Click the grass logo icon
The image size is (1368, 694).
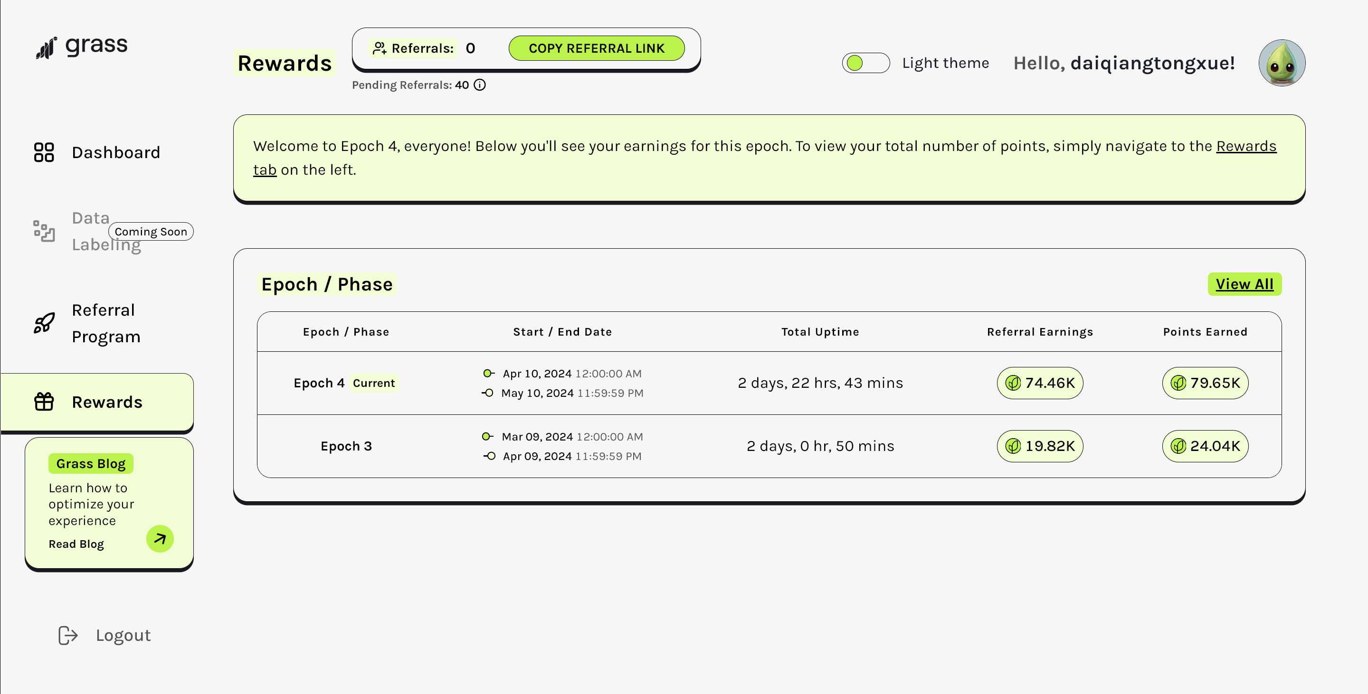pos(46,48)
